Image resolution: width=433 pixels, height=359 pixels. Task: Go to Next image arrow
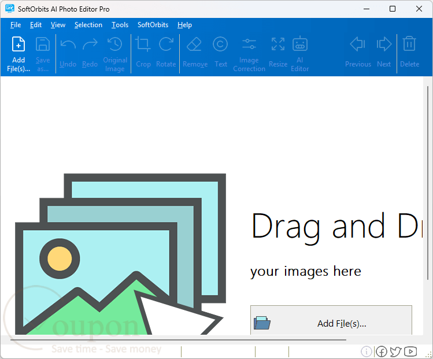point(384,44)
